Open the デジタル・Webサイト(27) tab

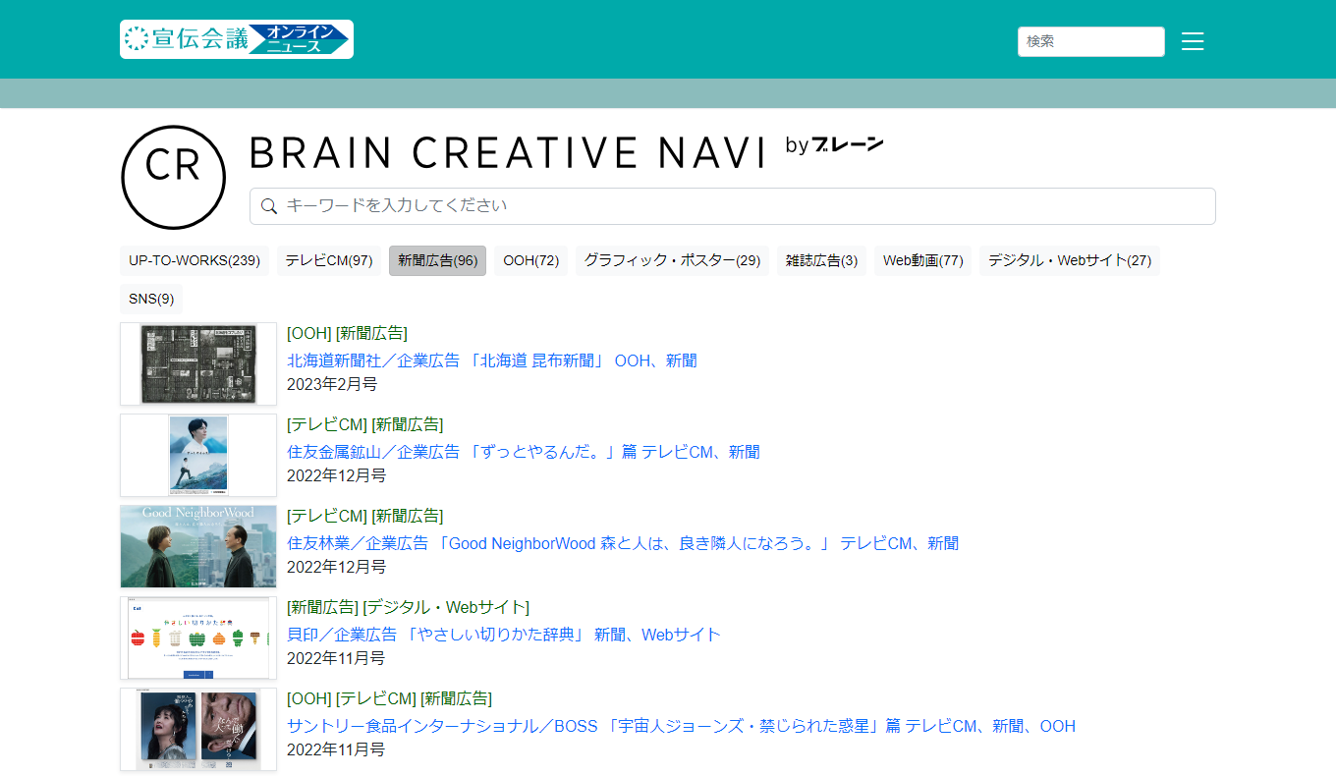pyautogui.click(x=1070, y=260)
